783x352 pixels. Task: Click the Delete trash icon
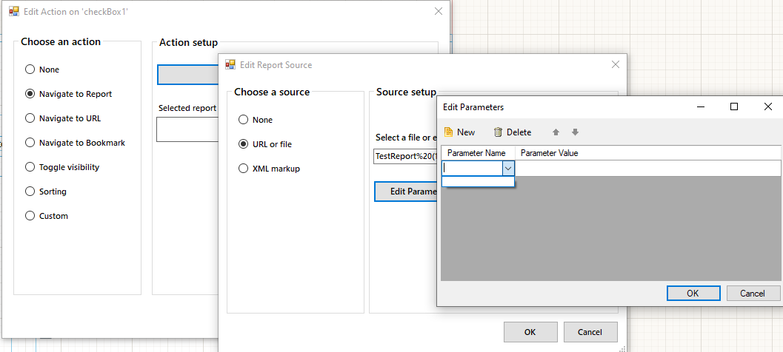(x=499, y=132)
